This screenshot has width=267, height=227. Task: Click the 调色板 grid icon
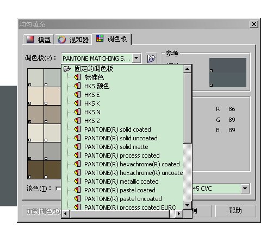tap(100, 38)
